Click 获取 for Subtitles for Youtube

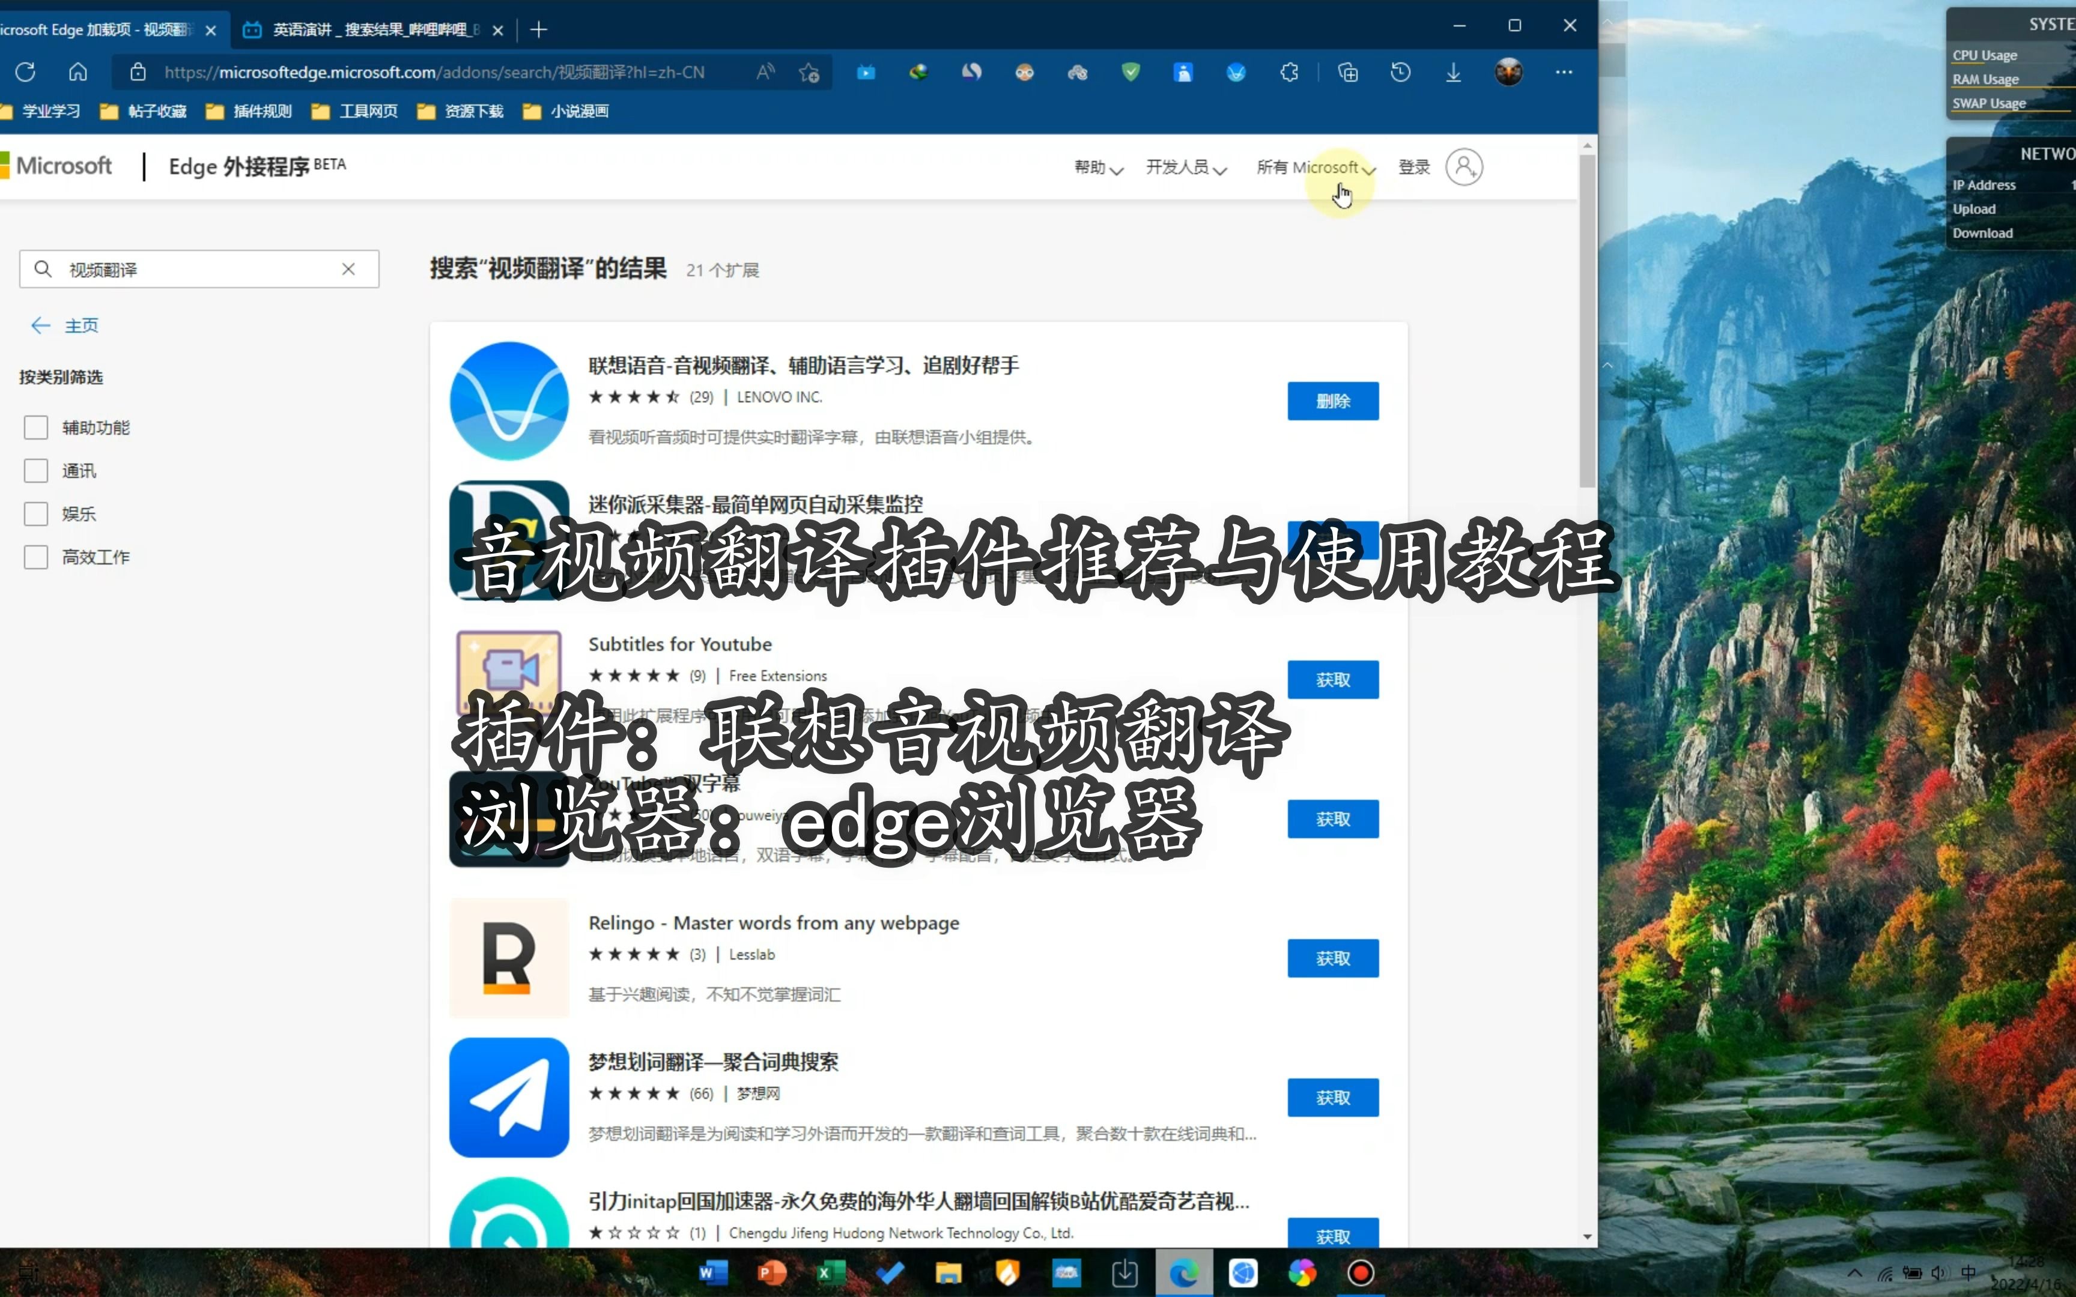click(x=1333, y=679)
